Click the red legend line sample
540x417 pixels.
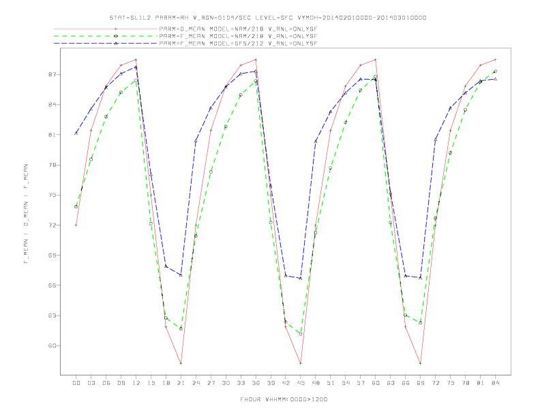[106, 29]
